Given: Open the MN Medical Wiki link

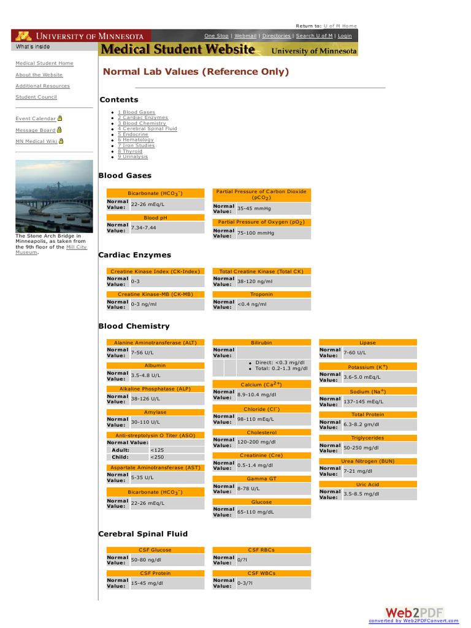Looking at the screenshot, I should 36,142.
